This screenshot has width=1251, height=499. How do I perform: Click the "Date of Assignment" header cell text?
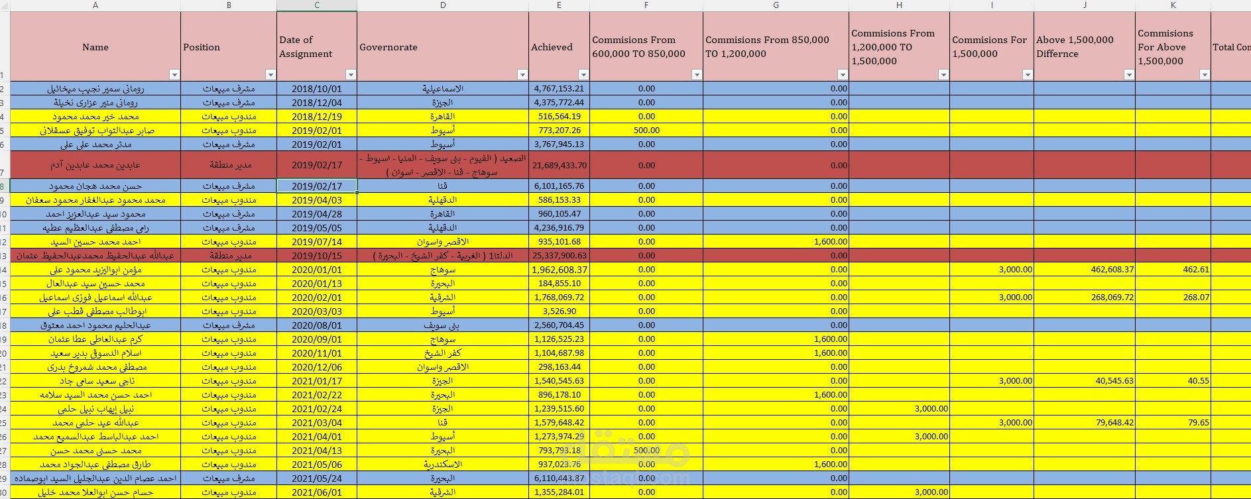306,47
